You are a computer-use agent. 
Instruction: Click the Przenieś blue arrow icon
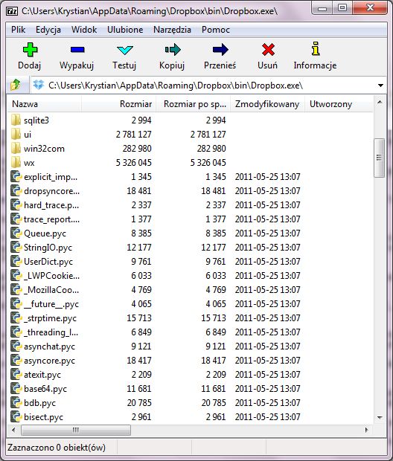(220, 49)
